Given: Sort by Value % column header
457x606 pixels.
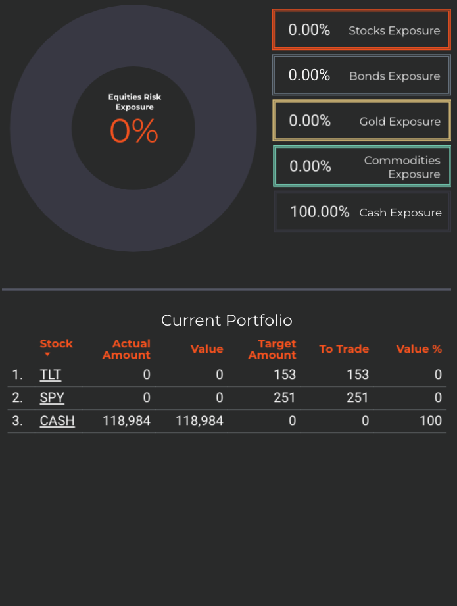Looking at the screenshot, I should (x=419, y=349).
